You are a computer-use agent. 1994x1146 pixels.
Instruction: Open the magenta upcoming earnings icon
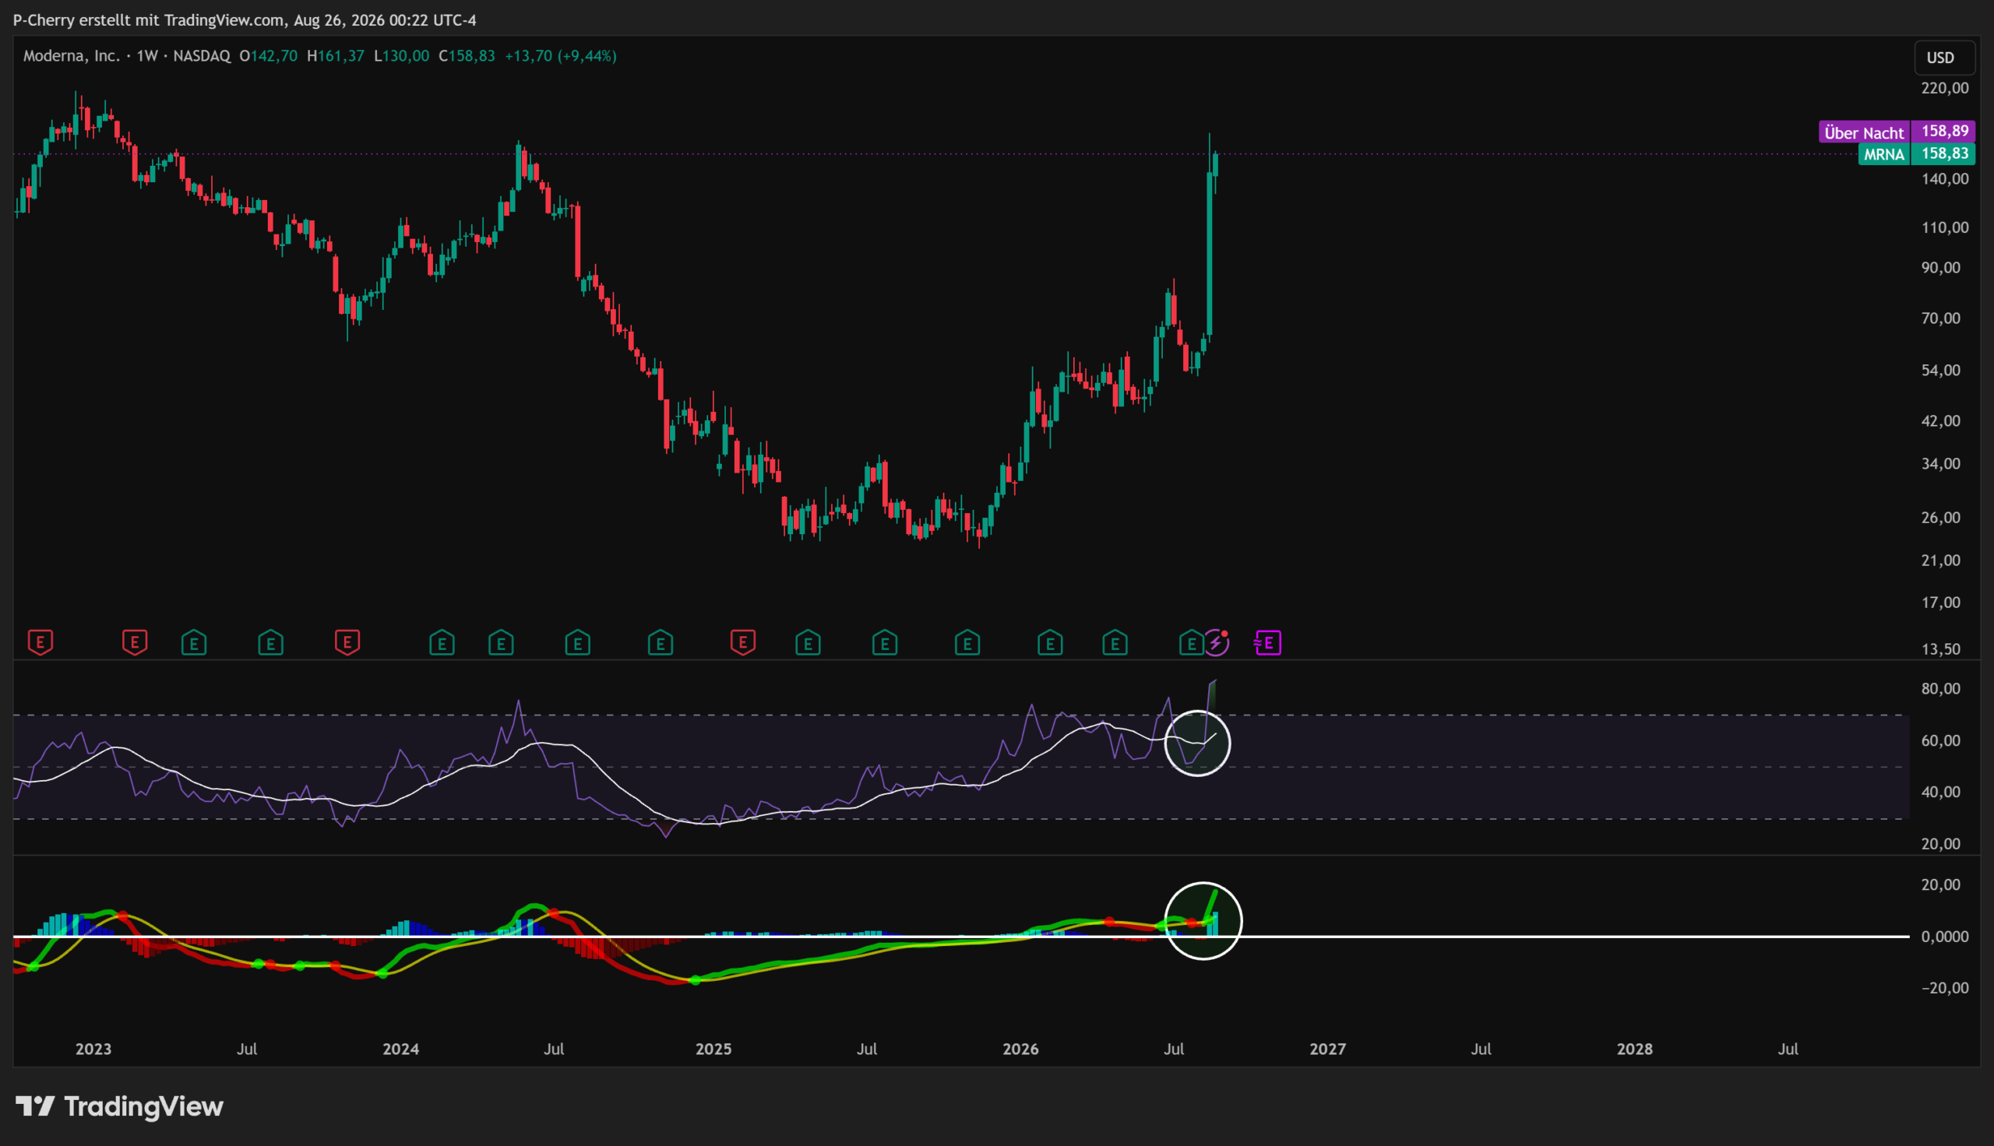[1267, 643]
